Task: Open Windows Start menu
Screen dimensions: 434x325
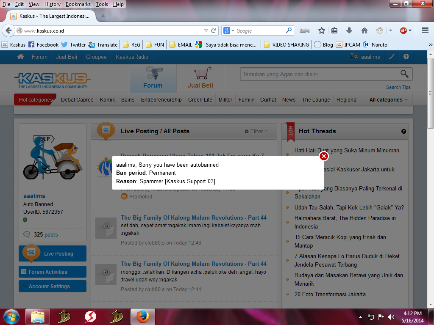Action: click(11, 317)
